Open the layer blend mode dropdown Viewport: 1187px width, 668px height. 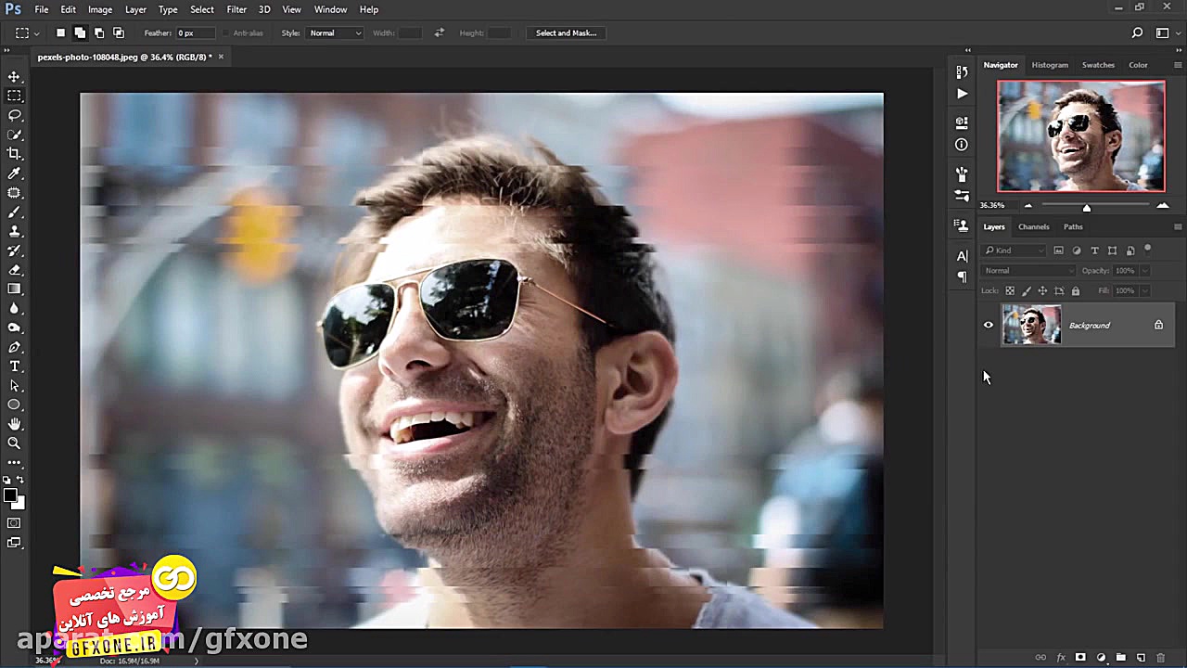pos(1027,270)
